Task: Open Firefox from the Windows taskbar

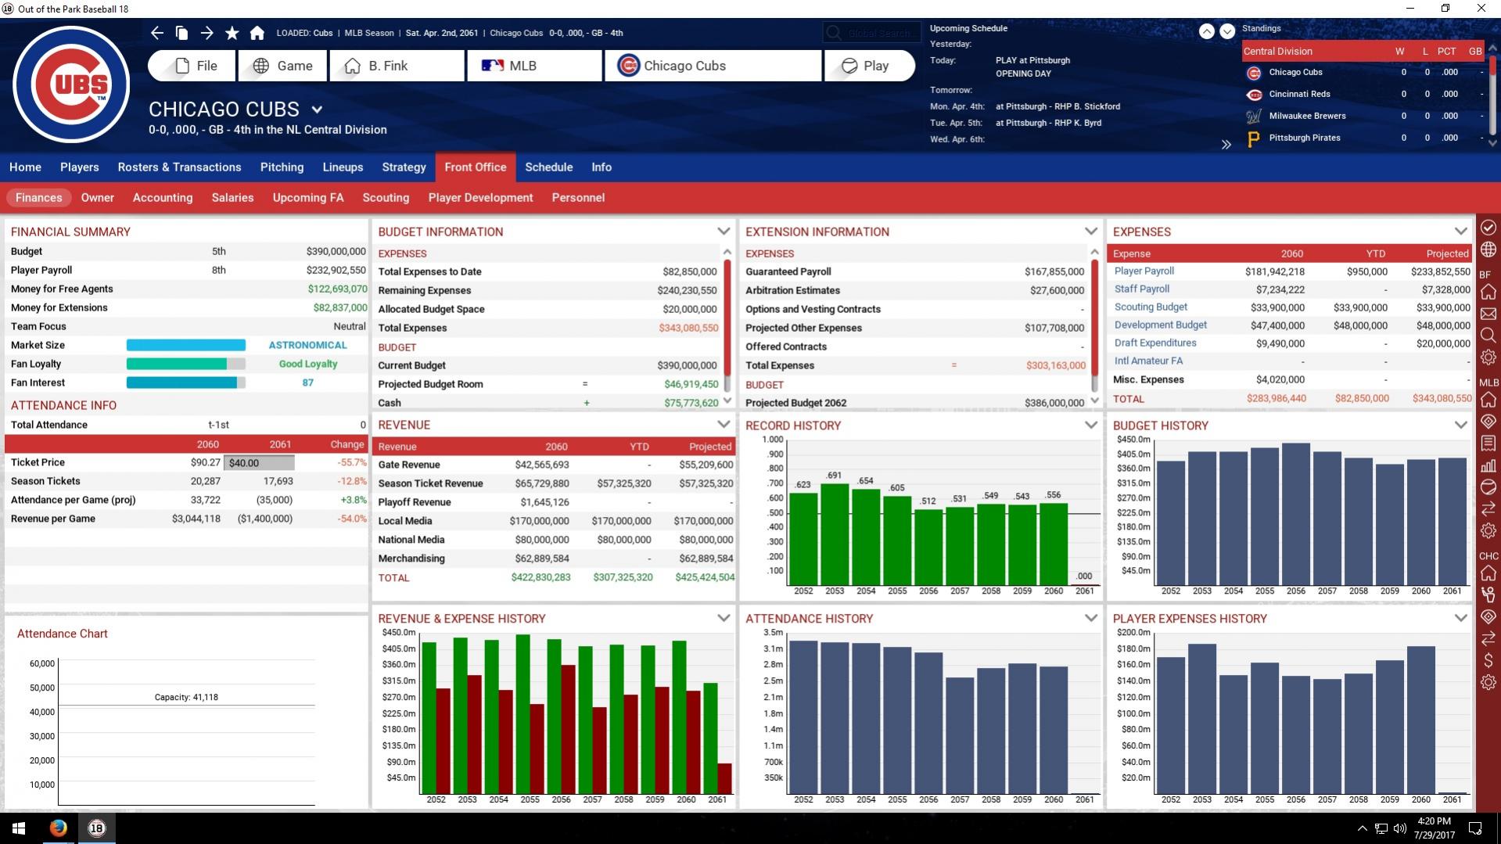Action: pyautogui.click(x=58, y=828)
